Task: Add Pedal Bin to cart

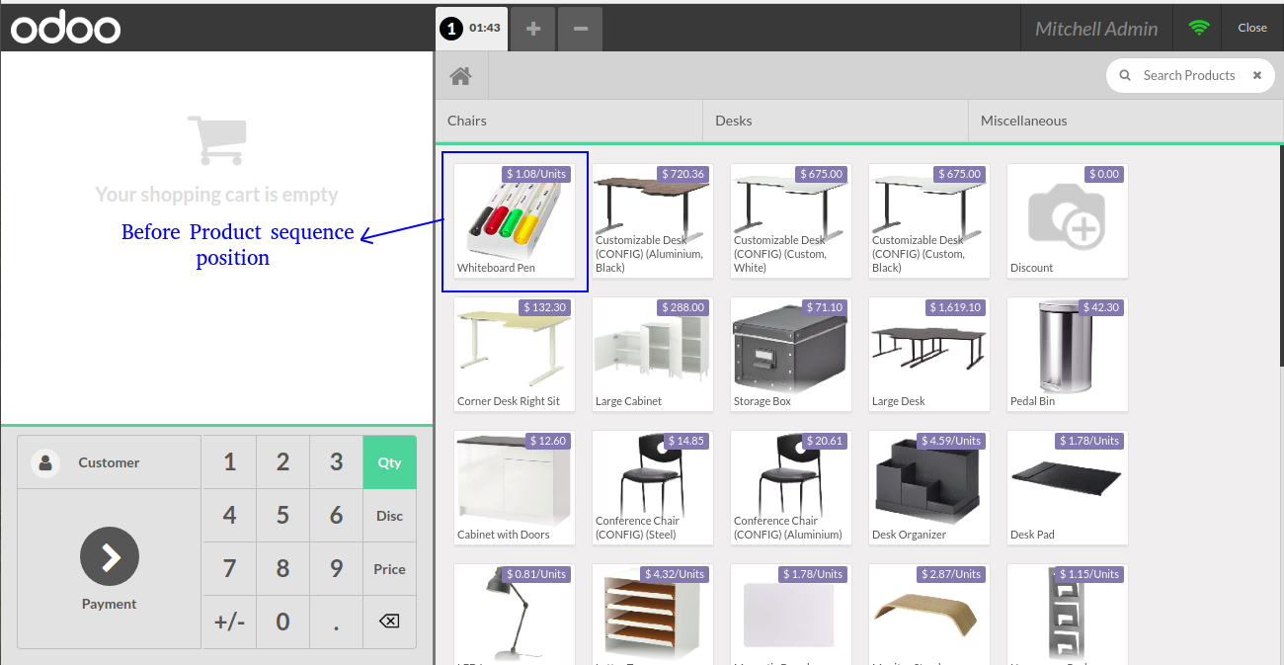Action: click(1068, 355)
